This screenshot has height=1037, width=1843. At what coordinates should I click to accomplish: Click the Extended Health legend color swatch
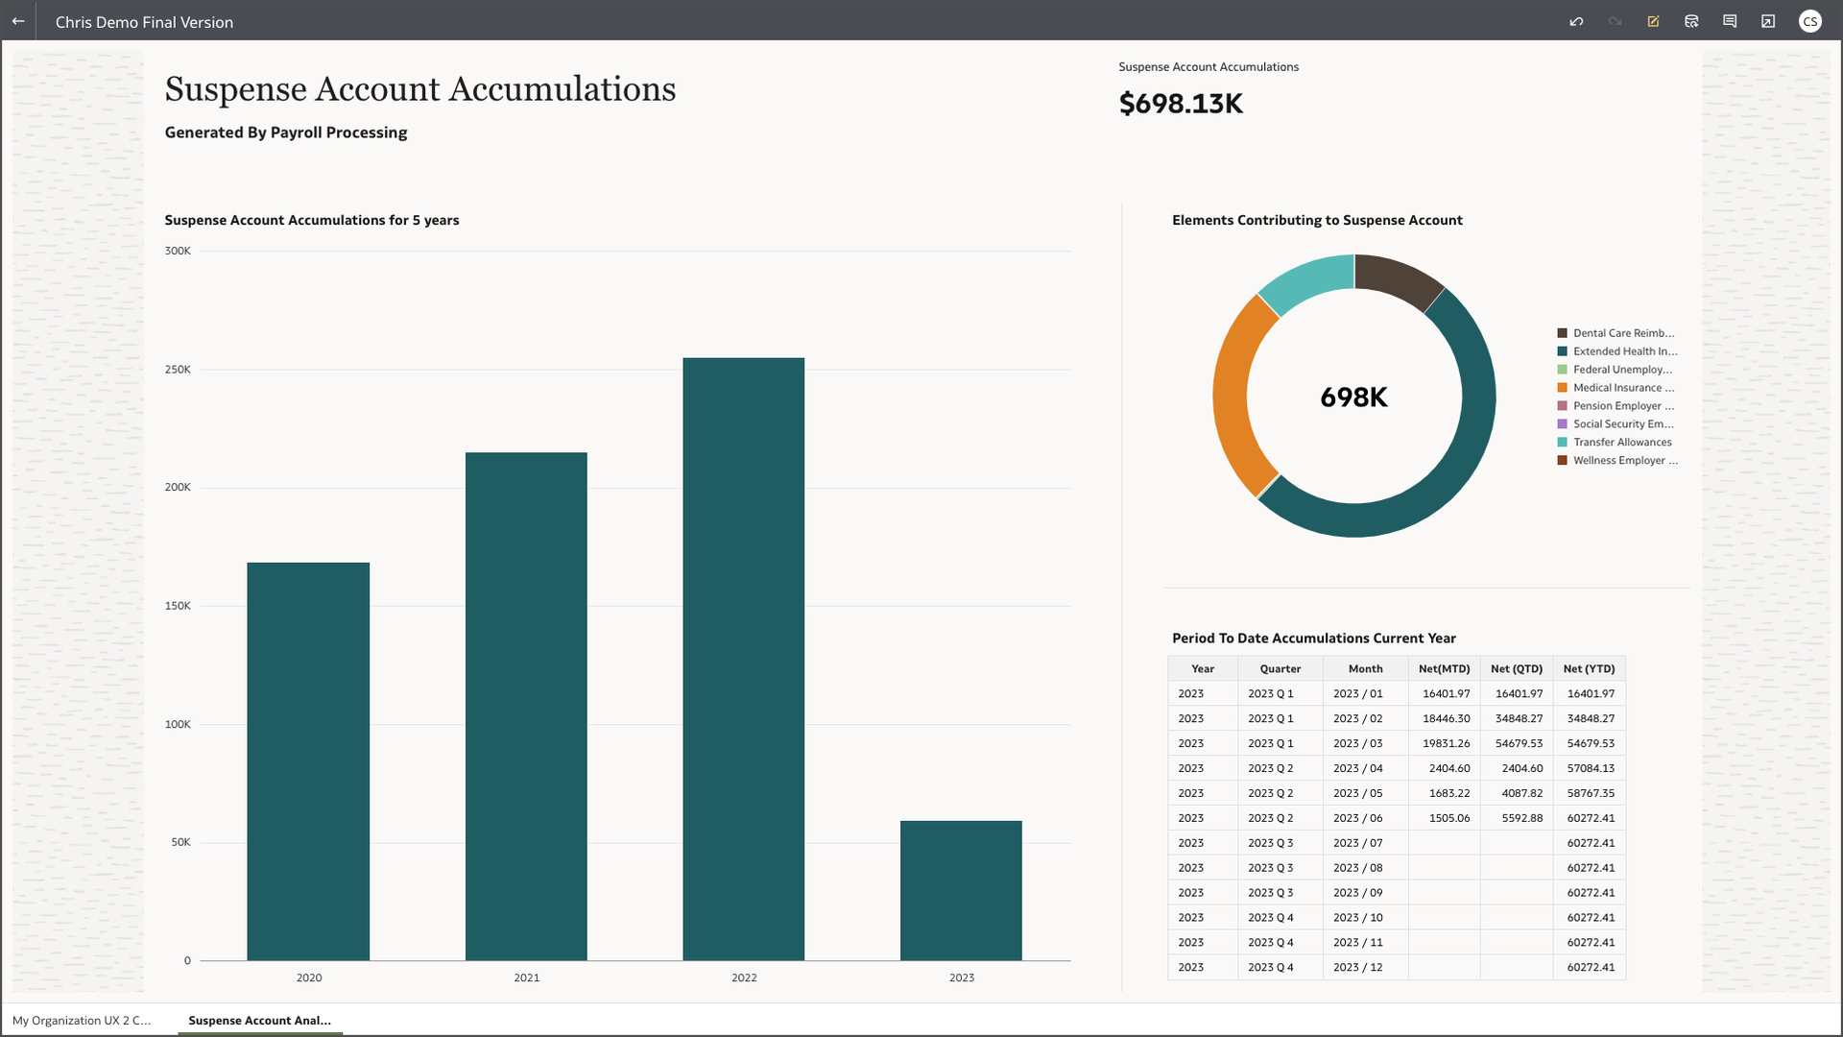[x=1563, y=350]
